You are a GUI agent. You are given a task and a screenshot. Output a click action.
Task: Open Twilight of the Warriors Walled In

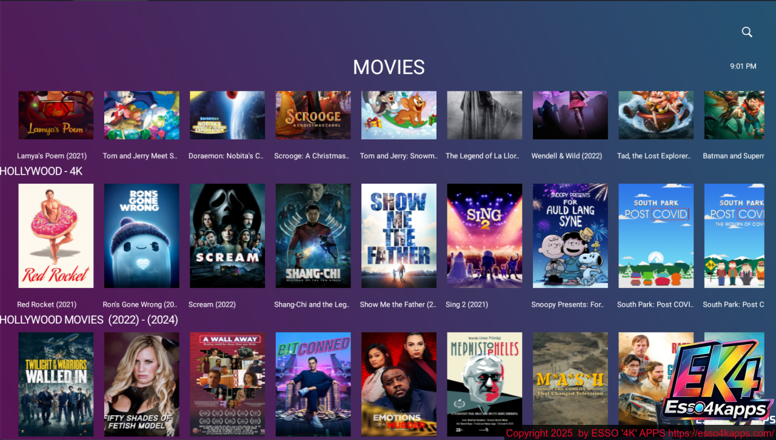coord(56,384)
